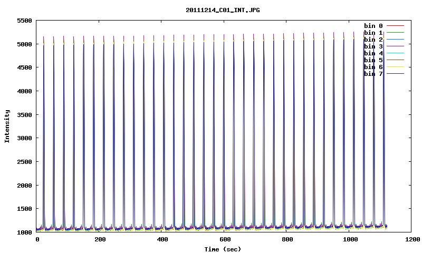Click the 'bin 5' legend label
The image size is (422, 253).
pos(373,60)
